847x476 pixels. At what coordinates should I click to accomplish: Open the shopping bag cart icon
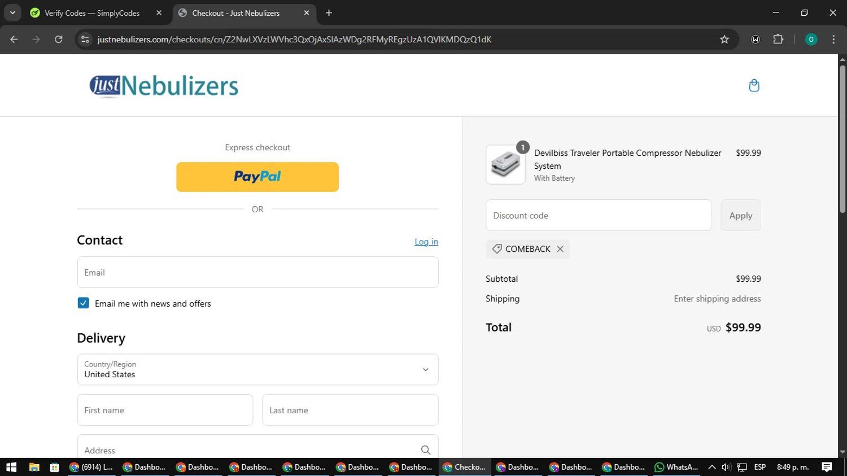coord(754,85)
